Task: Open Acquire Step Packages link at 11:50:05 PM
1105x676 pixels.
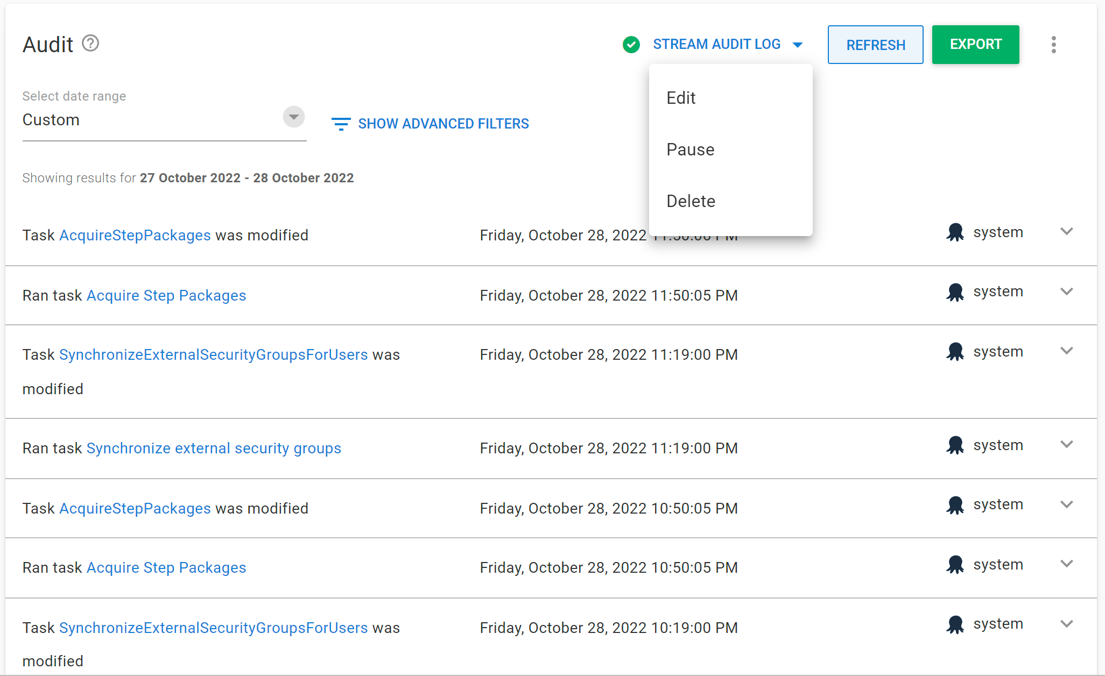Action: click(x=166, y=296)
